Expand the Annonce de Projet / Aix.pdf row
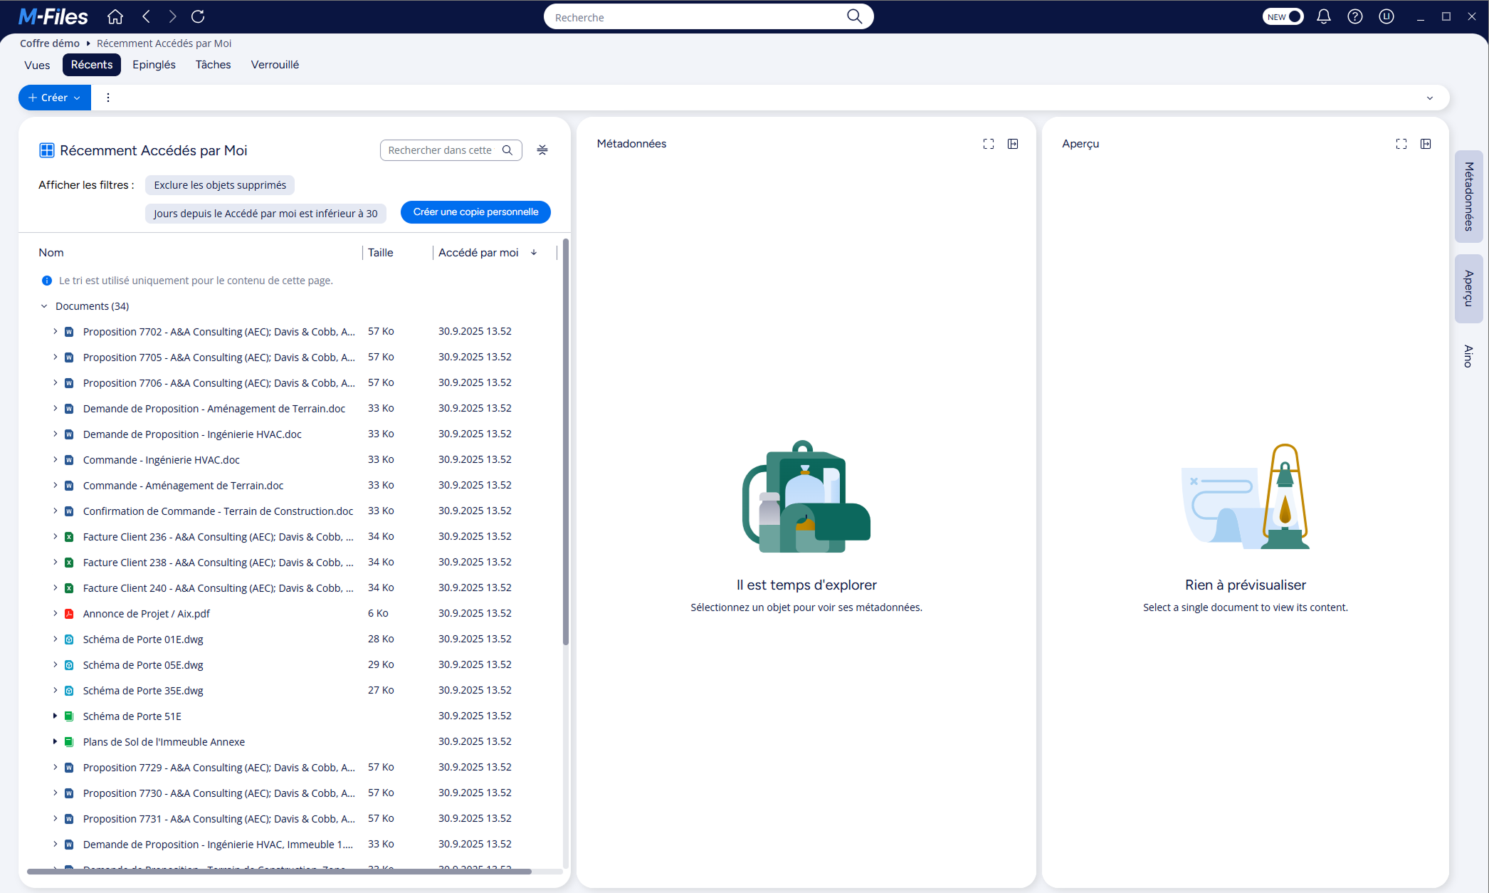This screenshot has width=1489, height=893. pyautogui.click(x=55, y=613)
